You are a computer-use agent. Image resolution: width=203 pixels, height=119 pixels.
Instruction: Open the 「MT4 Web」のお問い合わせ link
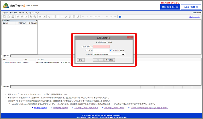pos(149,107)
